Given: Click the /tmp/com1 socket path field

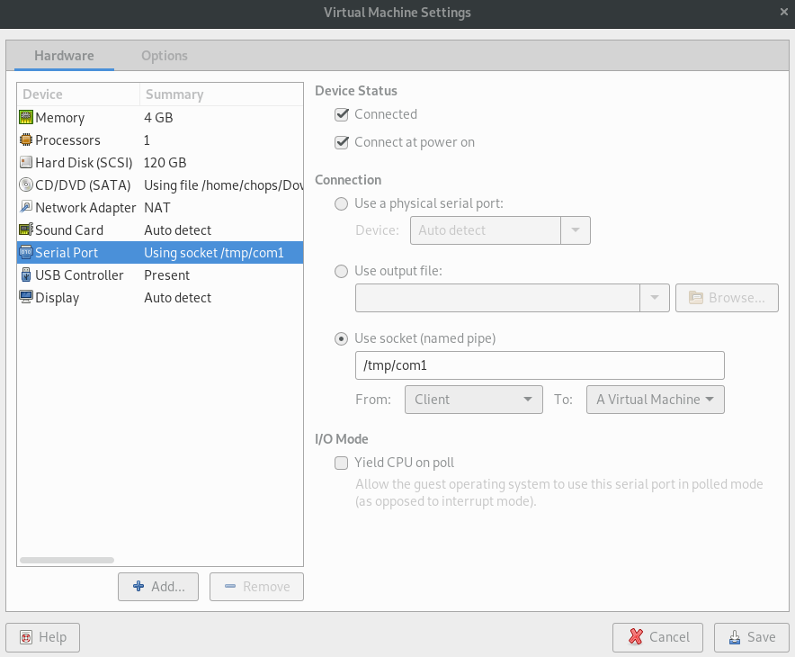Looking at the screenshot, I should pos(540,366).
